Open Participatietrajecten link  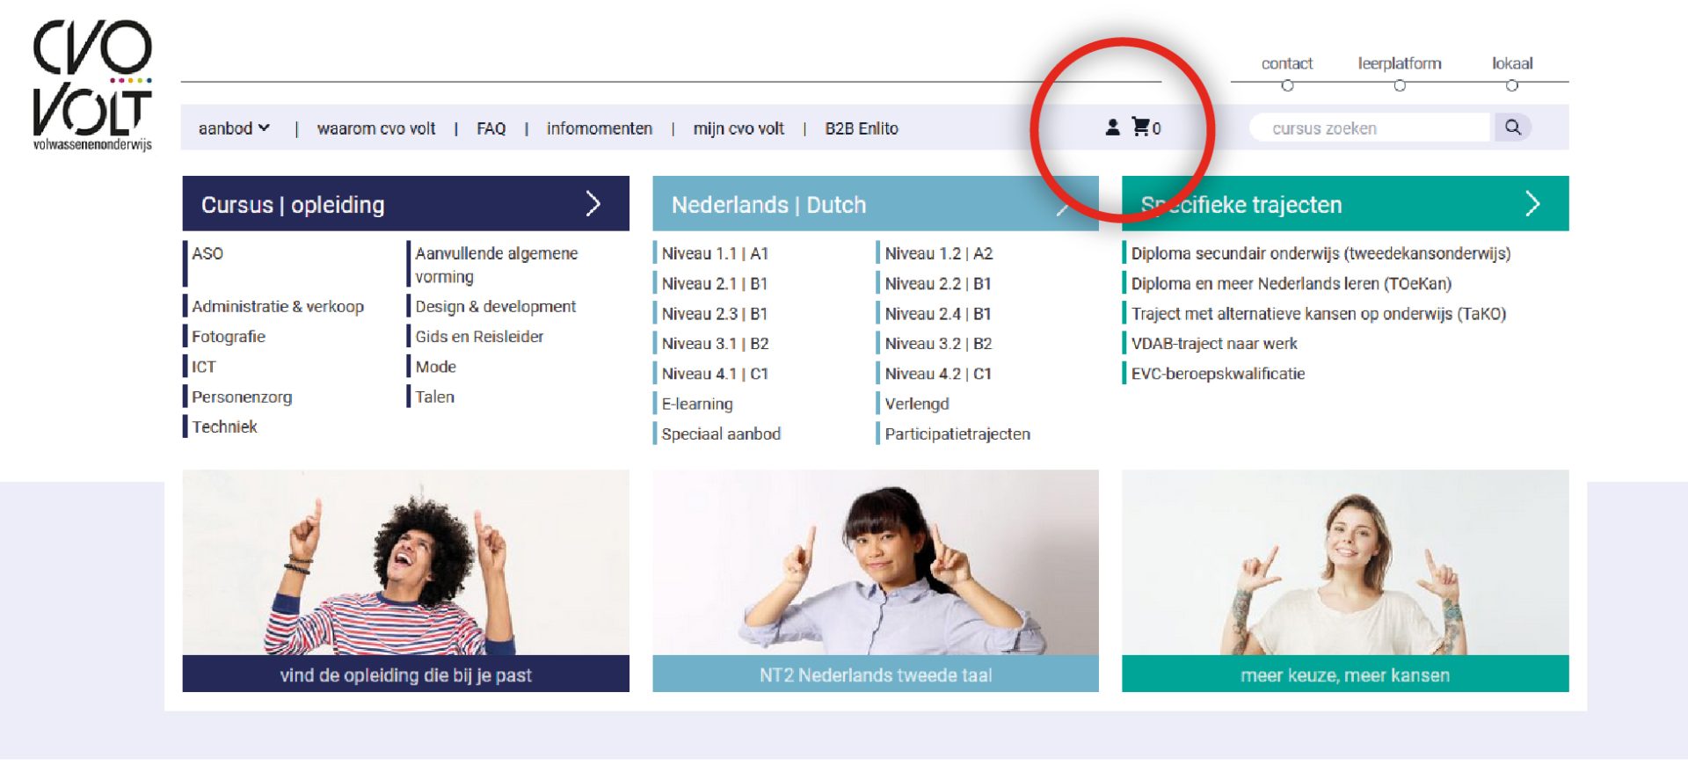[957, 434]
